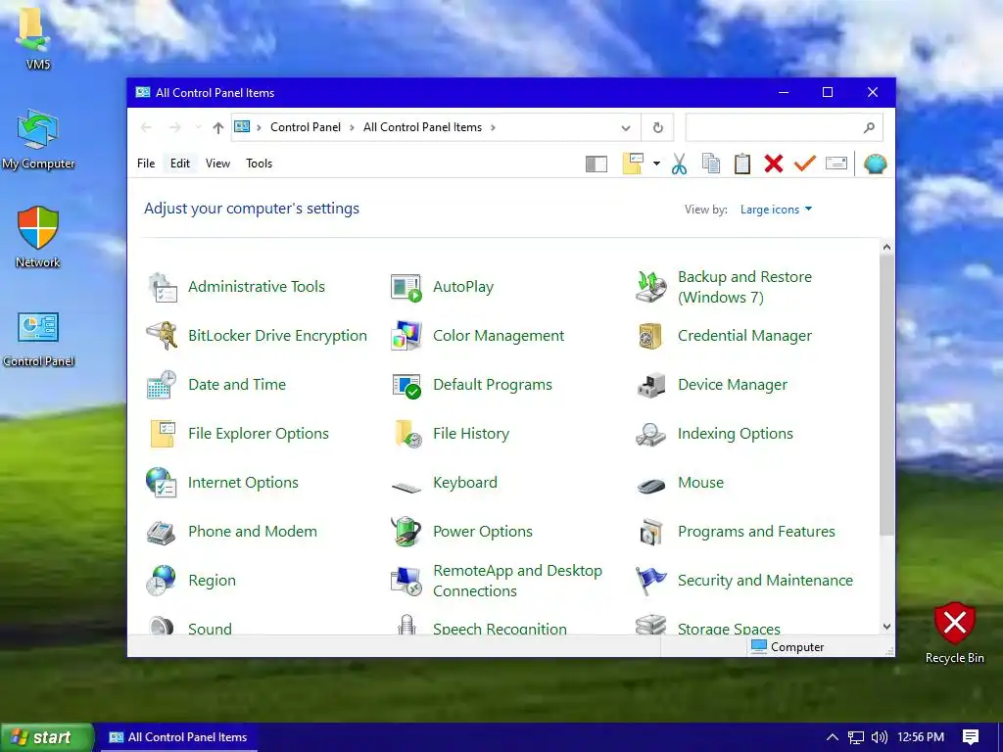Viewport: 1003px width, 752px height.
Task: Click the Cut scissors toolbar icon
Action: 680,164
